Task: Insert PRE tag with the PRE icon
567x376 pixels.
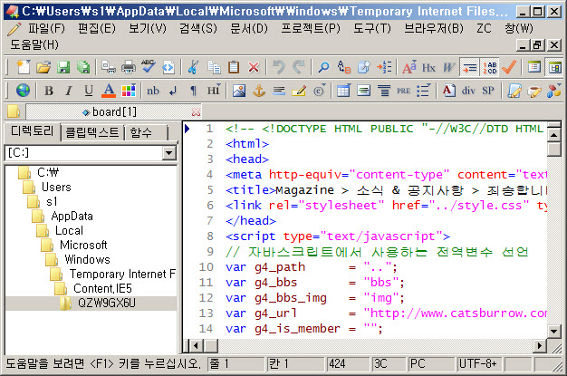Action: click(404, 90)
